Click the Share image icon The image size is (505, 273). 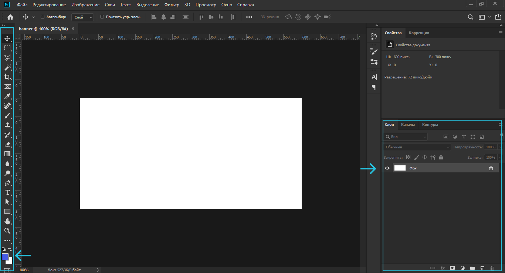(x=498, y=17)
